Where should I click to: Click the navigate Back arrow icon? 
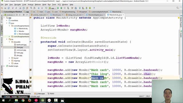coord(39,8)
